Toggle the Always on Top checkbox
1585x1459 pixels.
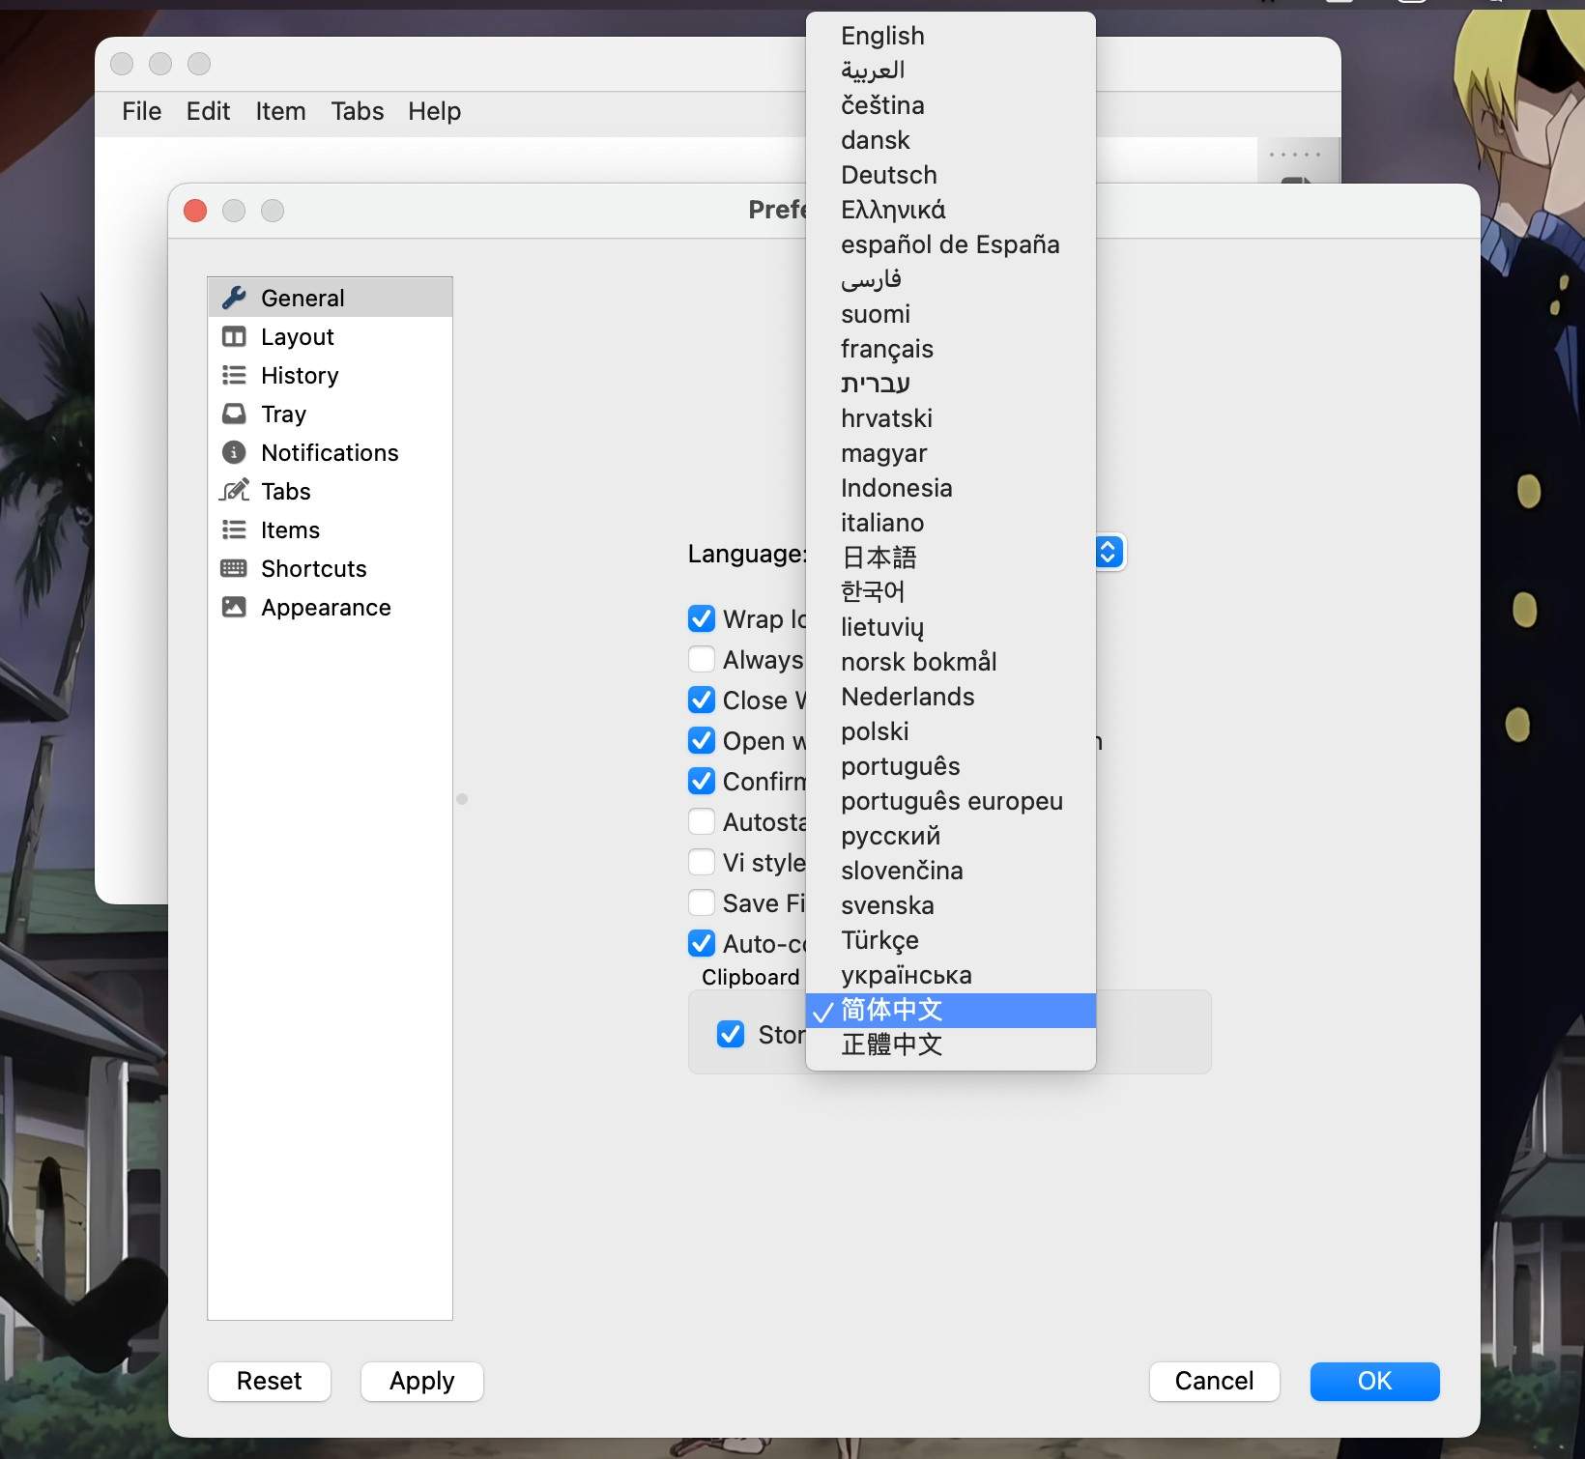(x=702, y=659)
